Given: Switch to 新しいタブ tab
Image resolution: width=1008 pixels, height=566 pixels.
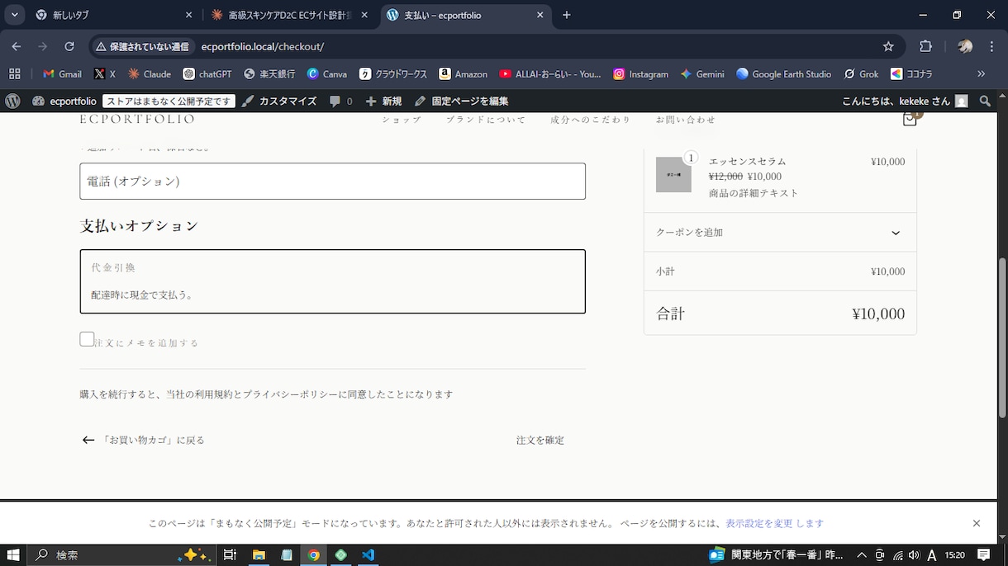Looking at the screenshot, I should tap(115, 15).
